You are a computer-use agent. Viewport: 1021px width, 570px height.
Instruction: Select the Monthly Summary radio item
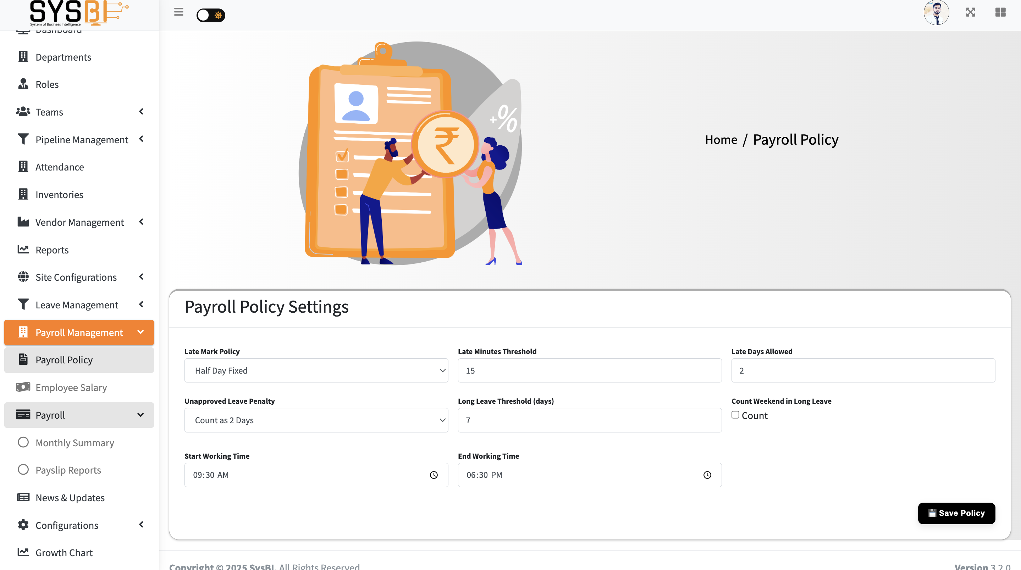[x=23, y=442]
